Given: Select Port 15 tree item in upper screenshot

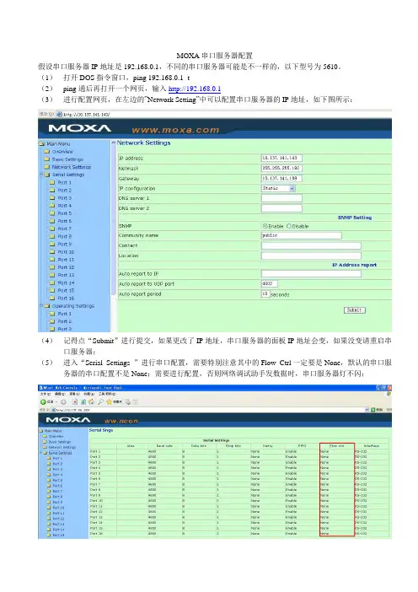Looking at the screenshot, I should pos(66,290).
